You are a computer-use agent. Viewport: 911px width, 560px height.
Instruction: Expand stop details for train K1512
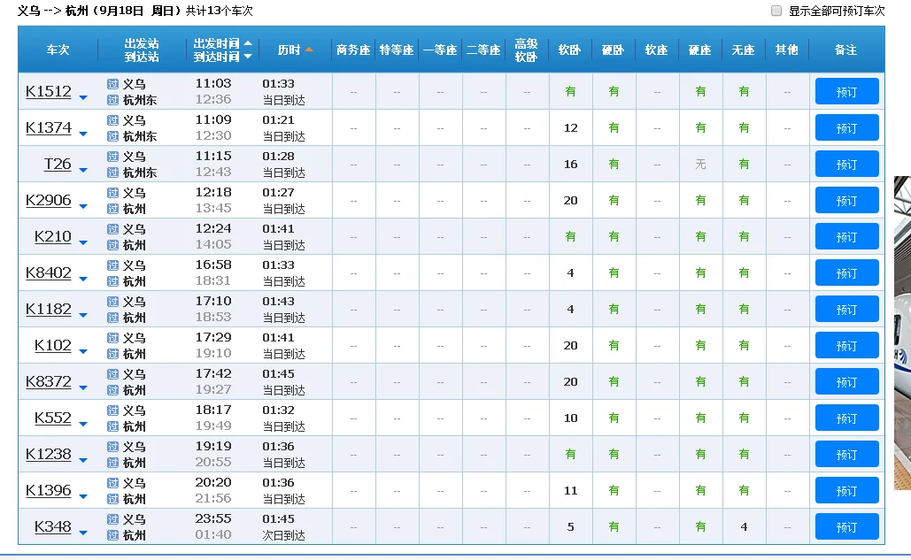[81, 96]
